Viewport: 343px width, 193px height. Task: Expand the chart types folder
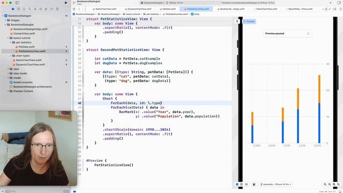[x=11, y=56]
